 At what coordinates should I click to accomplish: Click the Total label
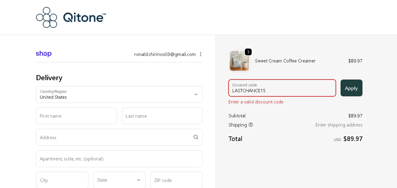[x=236, y=139]
